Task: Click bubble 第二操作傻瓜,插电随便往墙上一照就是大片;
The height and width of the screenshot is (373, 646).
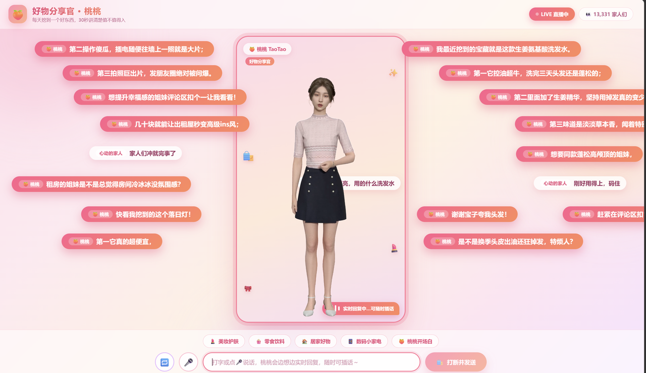Action: [x=124, y=49]
